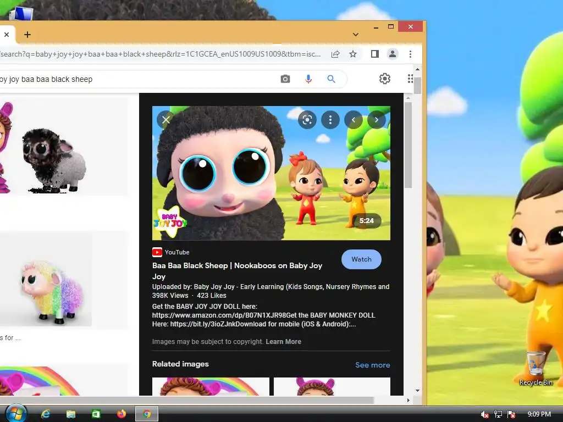Open Action Center flag icon
563x422 pixels.
coord(512,414)
